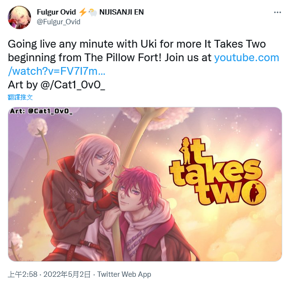This screenshot has width=290, height=287.
Task: Click the /watch?v=FV7I7m… link portion
Action: pos(57,71)
